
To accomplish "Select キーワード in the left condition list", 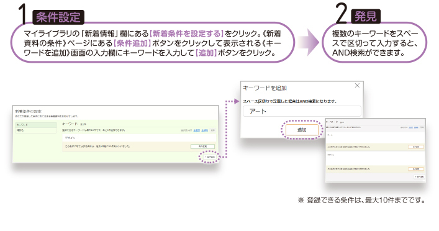I will click(x=36, y=125).
